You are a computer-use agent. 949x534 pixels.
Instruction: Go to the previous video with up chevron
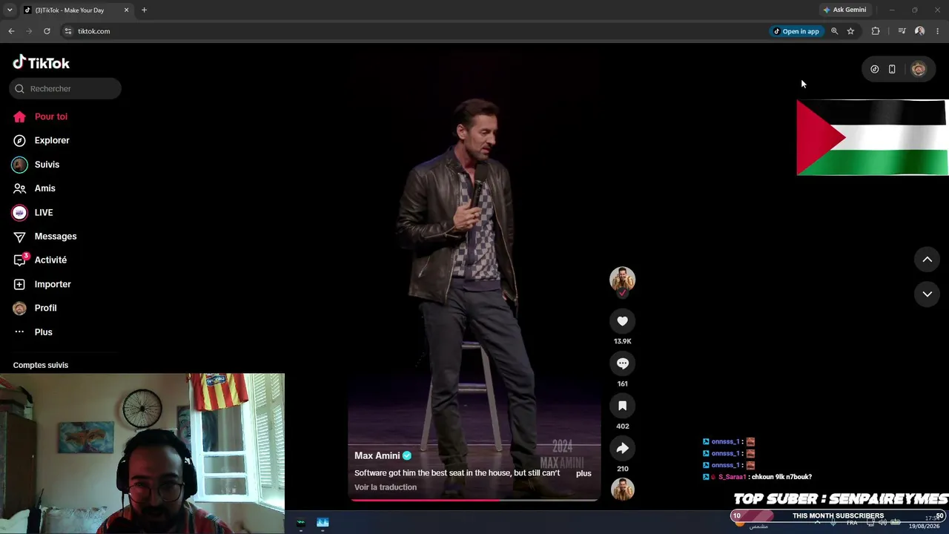[927, 260]
